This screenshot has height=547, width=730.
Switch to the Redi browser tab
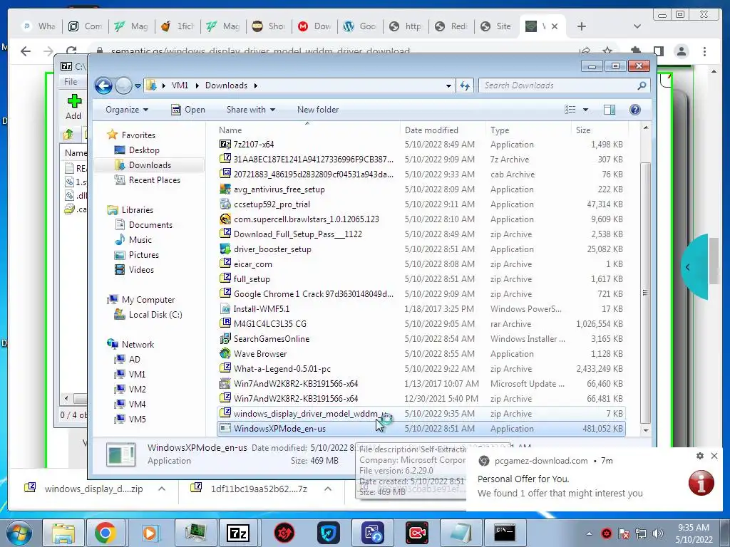pos(451,26)
